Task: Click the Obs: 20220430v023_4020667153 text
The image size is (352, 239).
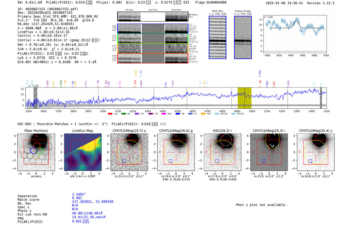Action: [45, 13]
